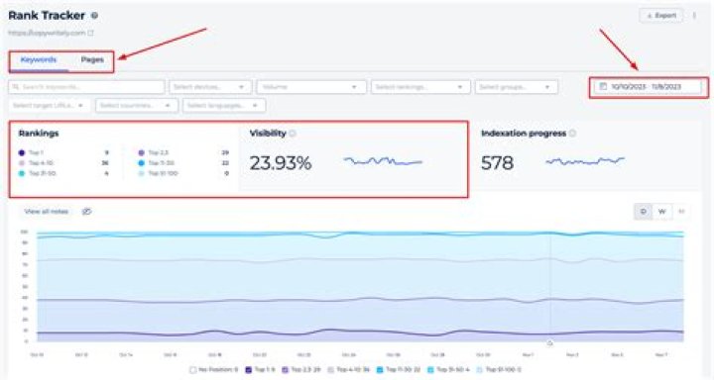This screenshot has height=380, width=714.
Task: Open the Select rankings dropdown
Action: pos(420,87)
